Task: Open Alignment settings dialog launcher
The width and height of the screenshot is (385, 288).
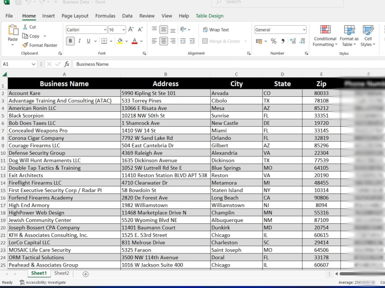Action: tap(249, 53)
